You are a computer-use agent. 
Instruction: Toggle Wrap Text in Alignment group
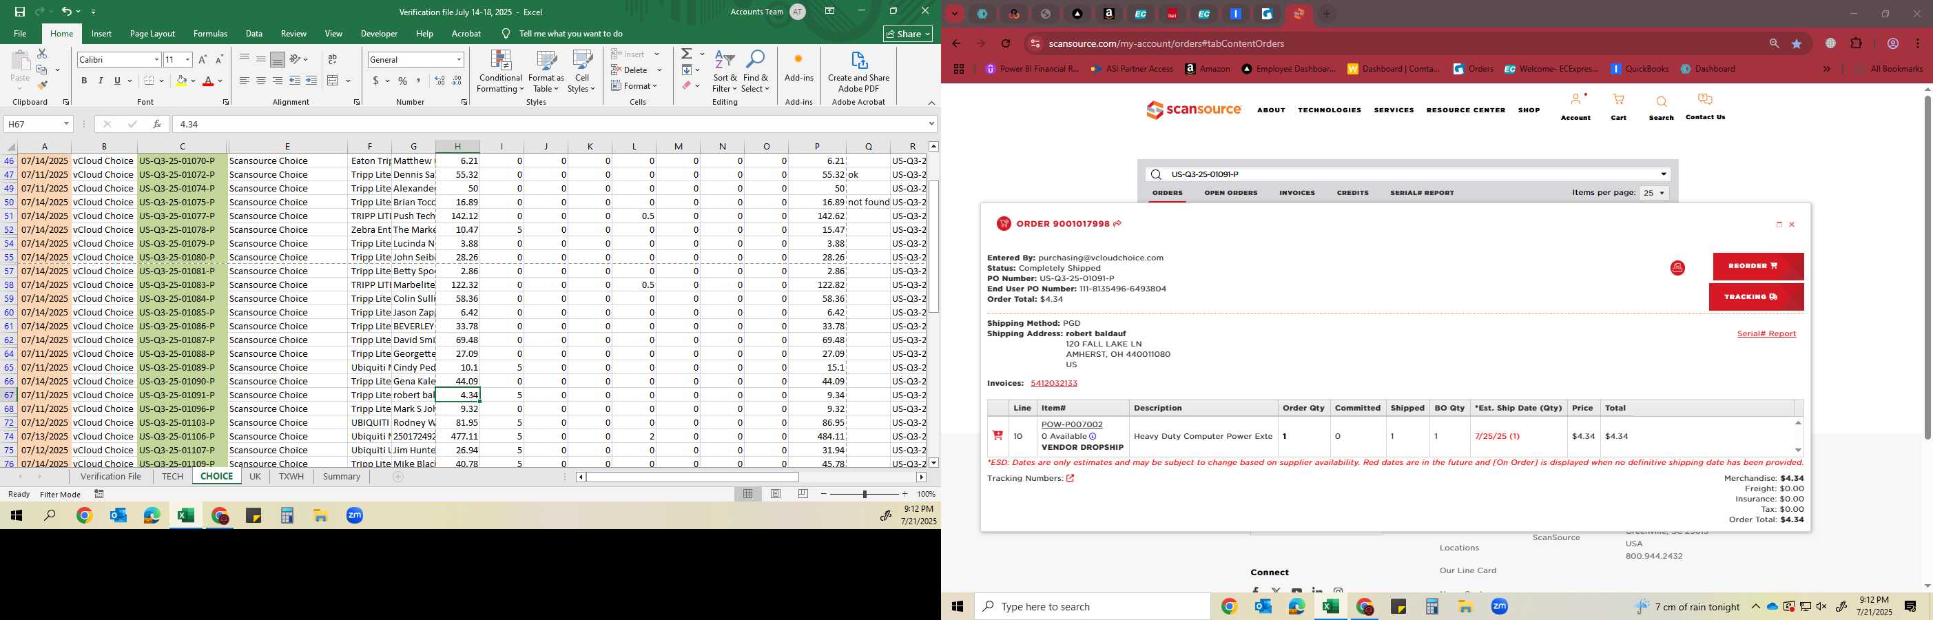(x=333, y=59)
